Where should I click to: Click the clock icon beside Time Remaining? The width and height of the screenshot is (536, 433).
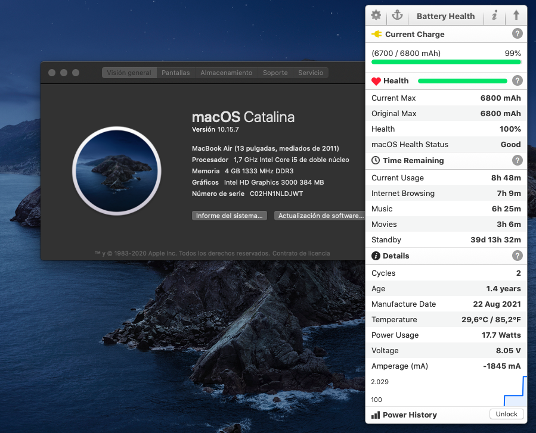(376, 160)
